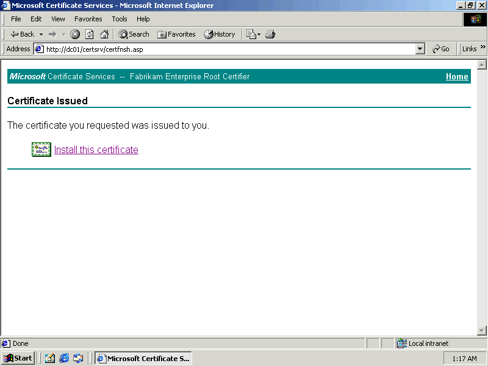Open the Windows Start menu
This screenshot has height=366, width=488.
tap(18, 358)
